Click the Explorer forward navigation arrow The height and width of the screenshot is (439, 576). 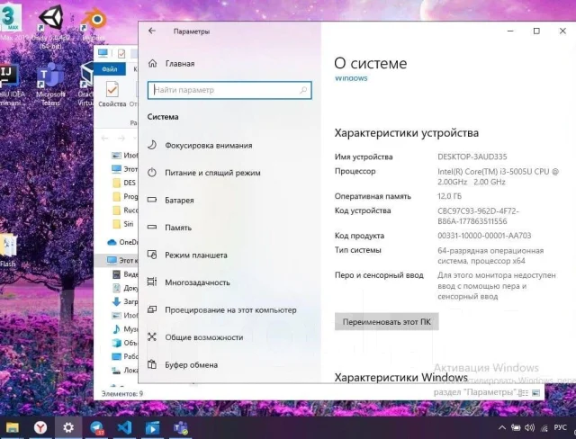121,138
